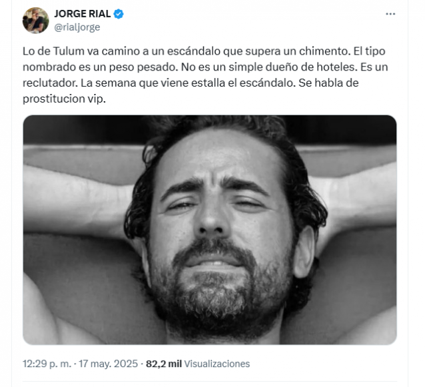Open the three-dot more options menu

coord(390,14)
